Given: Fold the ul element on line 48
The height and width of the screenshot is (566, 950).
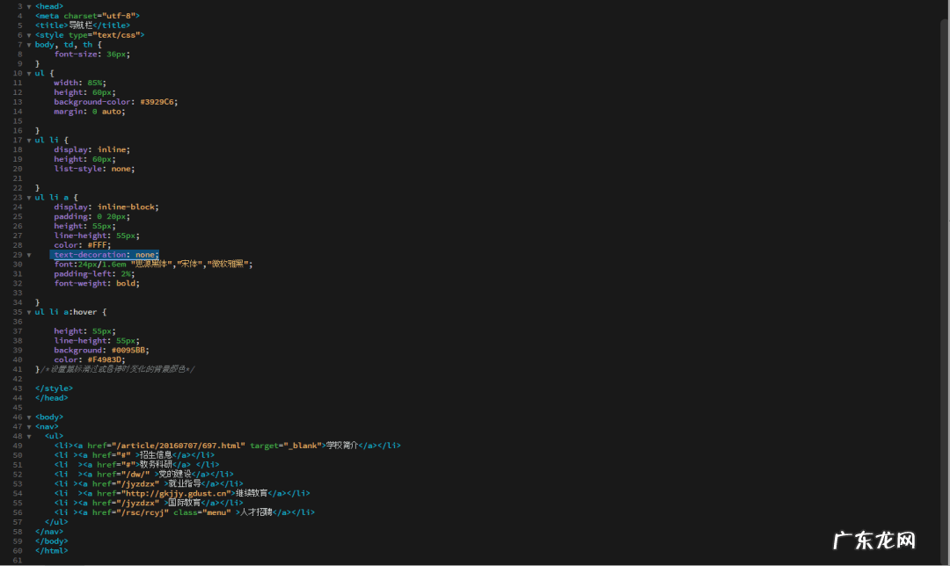Looking at the screenshot, I should tap(28, 436).
